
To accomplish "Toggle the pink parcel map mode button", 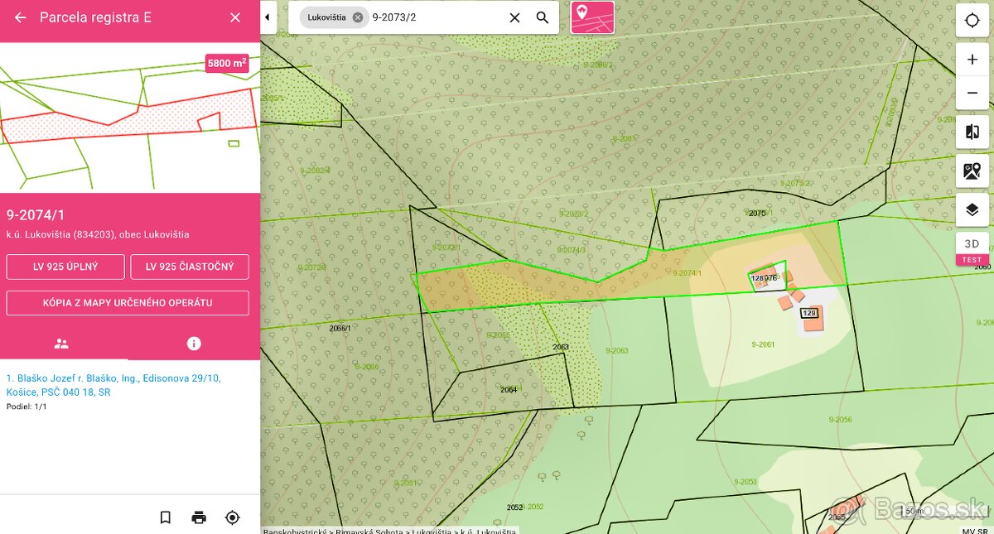I will (592, 17).
